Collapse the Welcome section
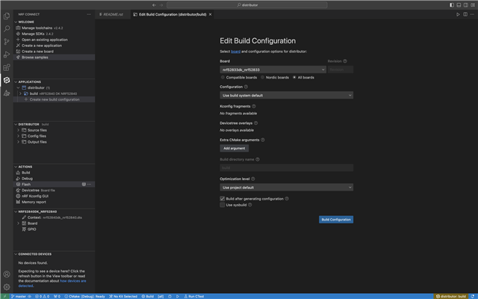Image resolution: width=478 pixels, height=299 pixels. click(16, 22)
